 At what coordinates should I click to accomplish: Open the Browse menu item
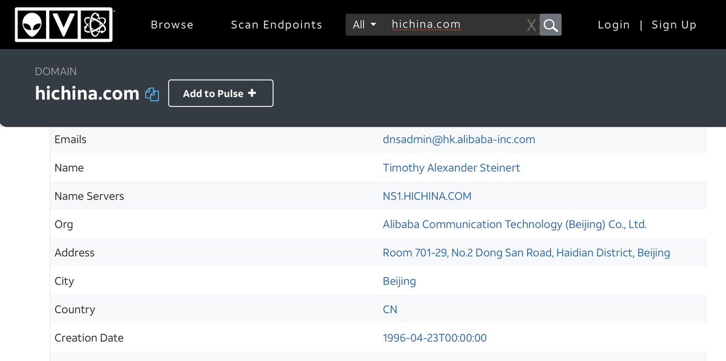(x=172, y=25)
